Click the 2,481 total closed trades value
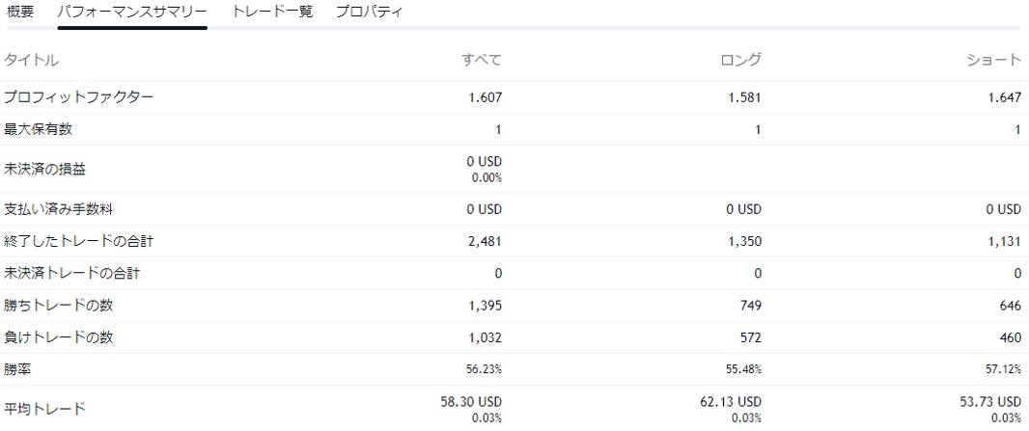The image size is (1029, 431). pos(485,242)
